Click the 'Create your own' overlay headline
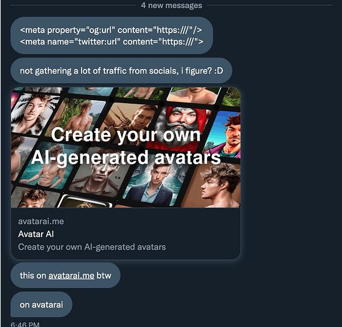Viewport: 342px width, 327px height. [x=126, y=135]
